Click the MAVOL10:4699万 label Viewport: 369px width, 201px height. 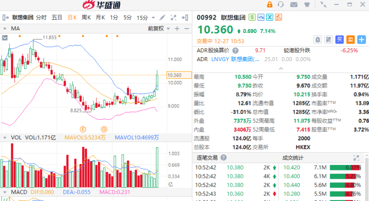click(137, 137)
